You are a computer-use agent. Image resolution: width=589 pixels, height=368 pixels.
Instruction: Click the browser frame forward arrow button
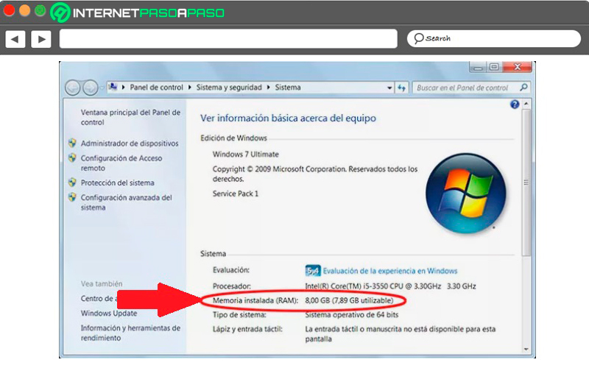pos(41,39)
